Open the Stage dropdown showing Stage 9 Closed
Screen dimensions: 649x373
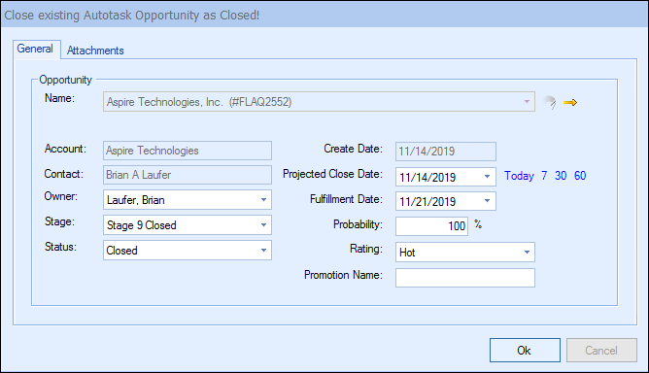pyautogui.click(x=263, y=225)
